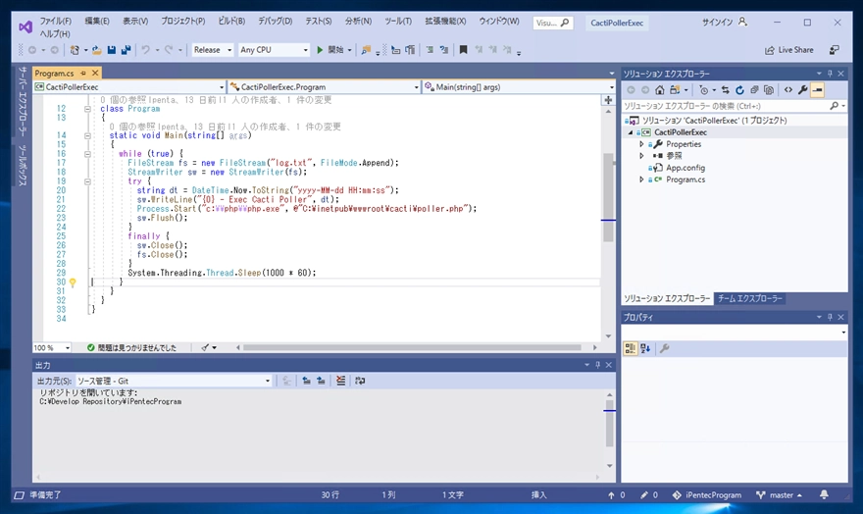
Task: Click the Uncomment selected lines icon
Action: 444,50
